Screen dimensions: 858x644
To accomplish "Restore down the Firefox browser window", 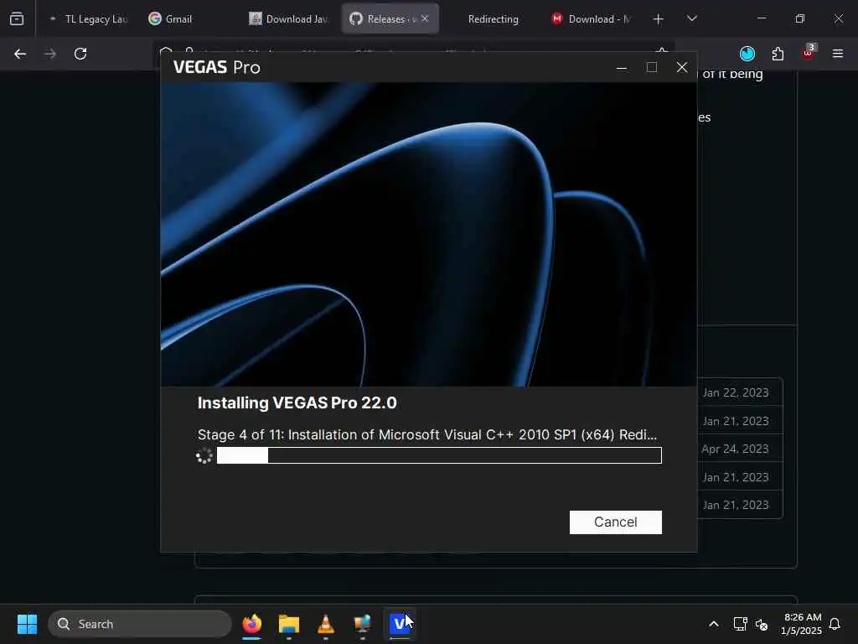I will coord(800,18).
